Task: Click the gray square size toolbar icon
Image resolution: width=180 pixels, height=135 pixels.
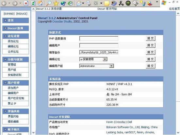Action: 96,3
